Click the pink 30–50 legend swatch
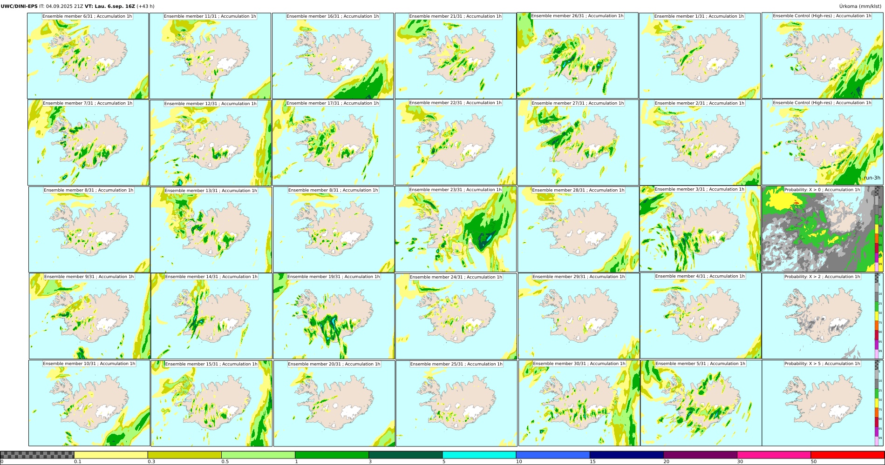The image size is (885, 465). [774, 455]
